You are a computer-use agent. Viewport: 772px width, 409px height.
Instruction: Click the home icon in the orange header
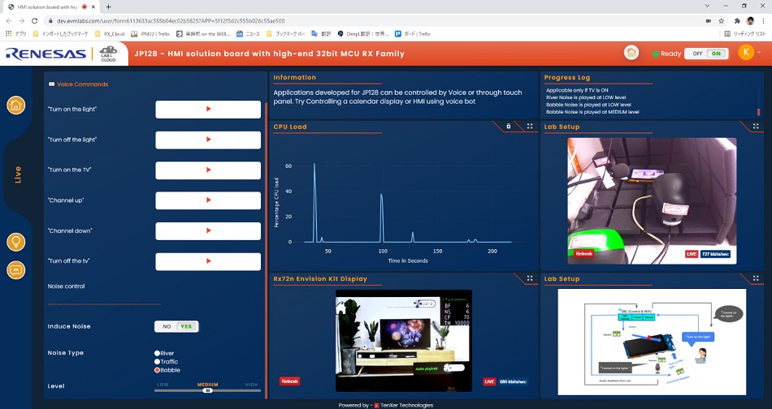pyautogui.click(x=631, y=53)
